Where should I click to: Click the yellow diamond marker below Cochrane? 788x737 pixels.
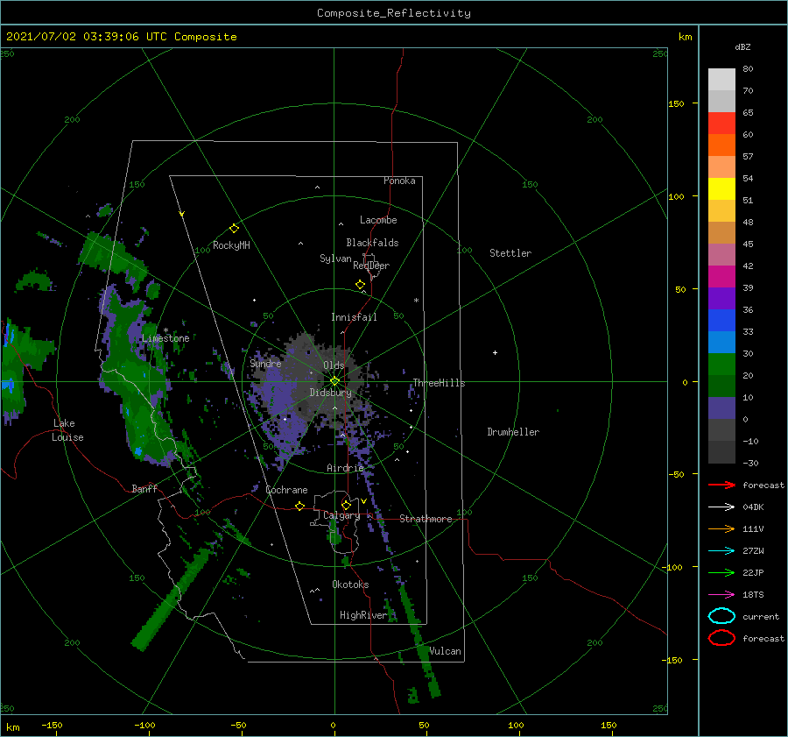(x=299, y=506)
